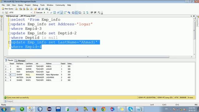The width and height of the screenshot is (199, 112).
Task: Click the Salary column header
Action: [x=70, y=63]
